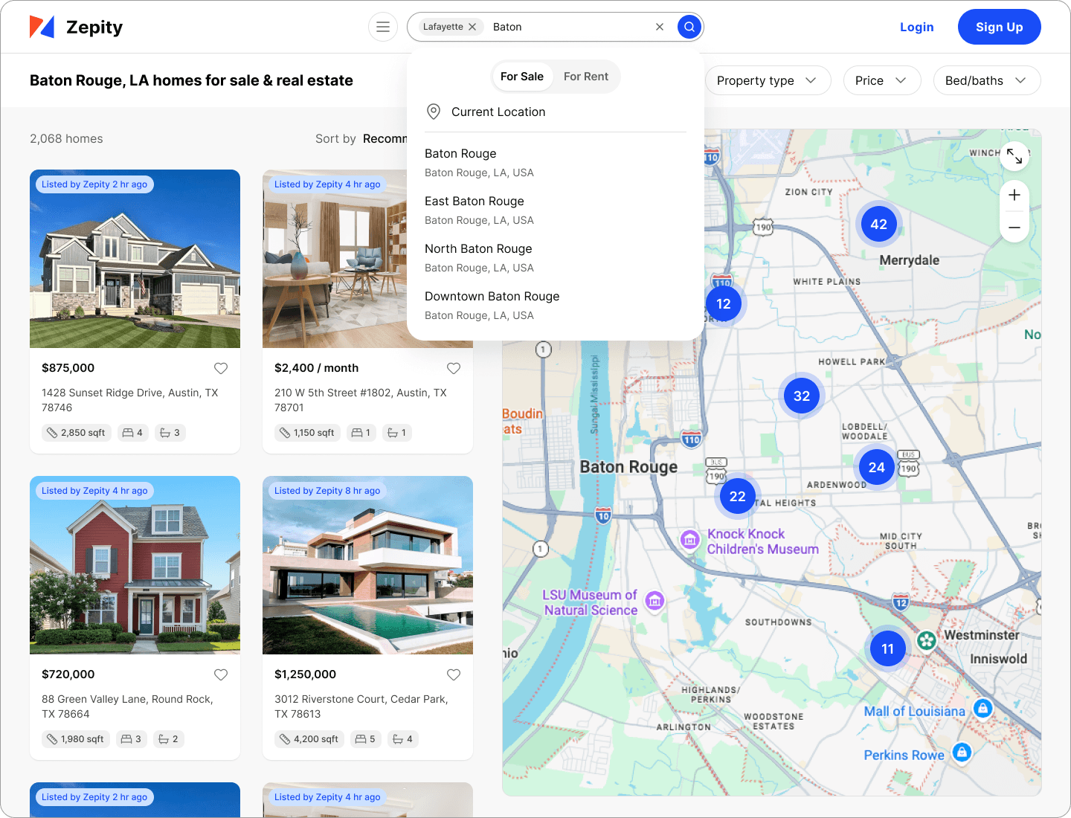Open the Price filter dropdown
The height and width of the screenshot is (818, 1071).
881,80
